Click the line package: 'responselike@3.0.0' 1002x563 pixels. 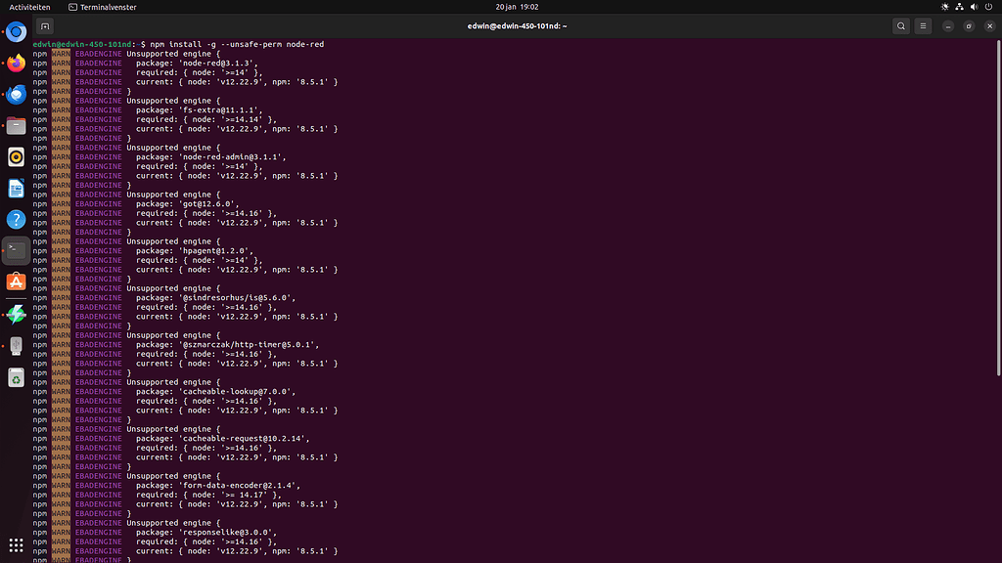pos(206,533)
